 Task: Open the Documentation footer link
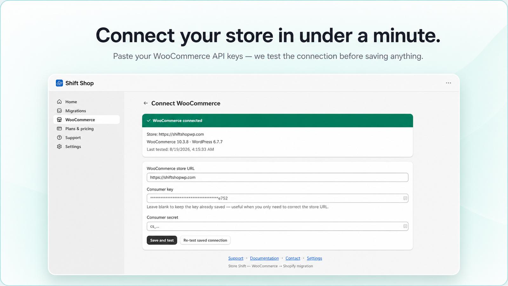(264, 258)
